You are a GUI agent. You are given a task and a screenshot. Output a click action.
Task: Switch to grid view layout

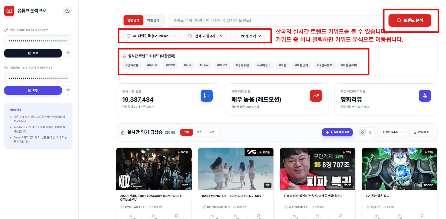(363, 132)
